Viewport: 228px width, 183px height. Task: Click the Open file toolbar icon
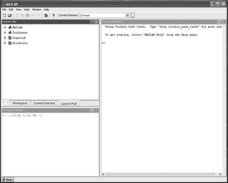(x=10, y=15)
